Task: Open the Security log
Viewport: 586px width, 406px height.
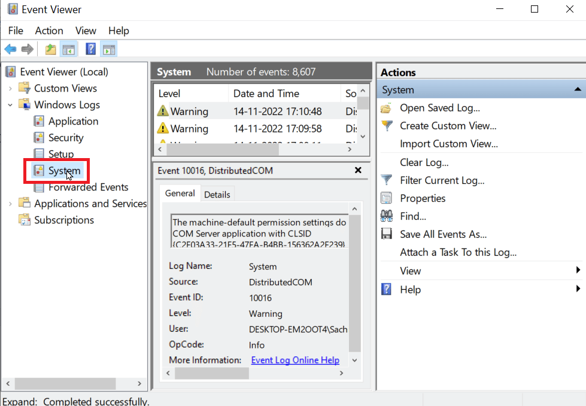Action: click(x=66, y=138)
